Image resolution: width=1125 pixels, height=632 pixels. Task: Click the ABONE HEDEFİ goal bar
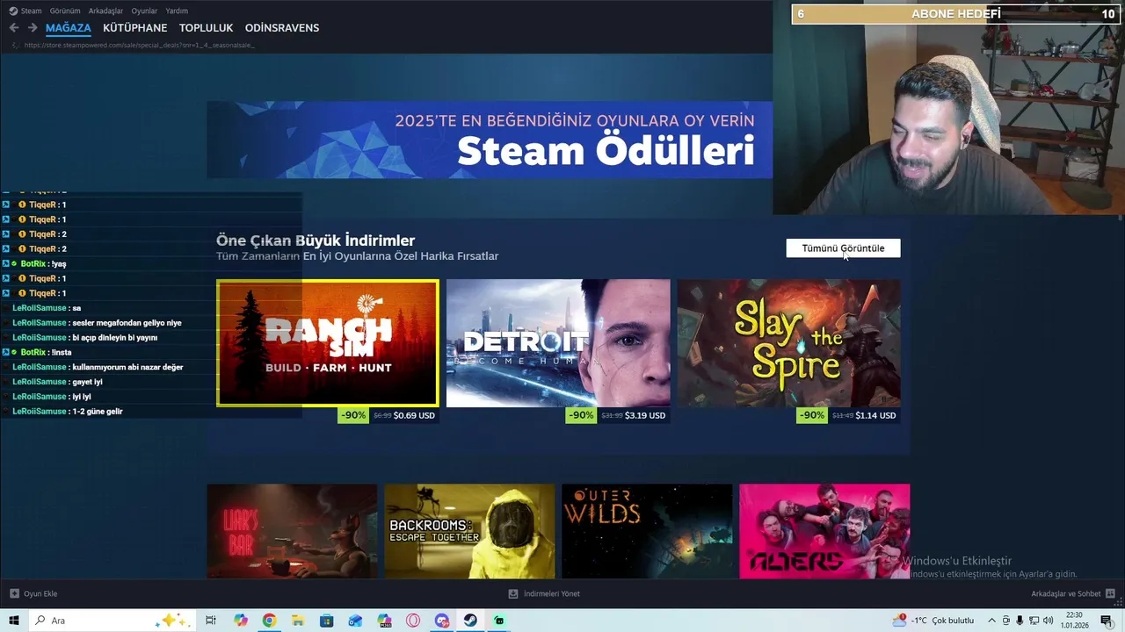[955, 14]
